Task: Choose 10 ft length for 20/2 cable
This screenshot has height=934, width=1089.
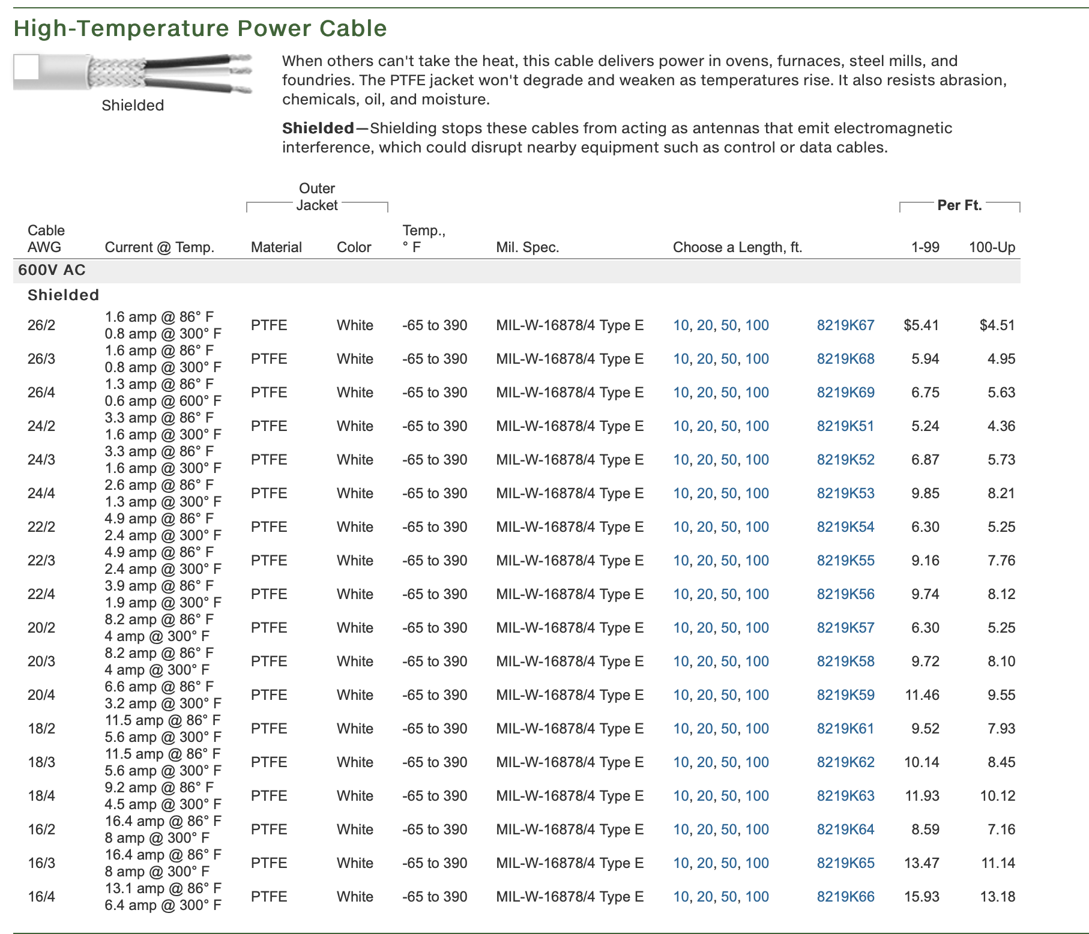Action: tap(681, 628)
